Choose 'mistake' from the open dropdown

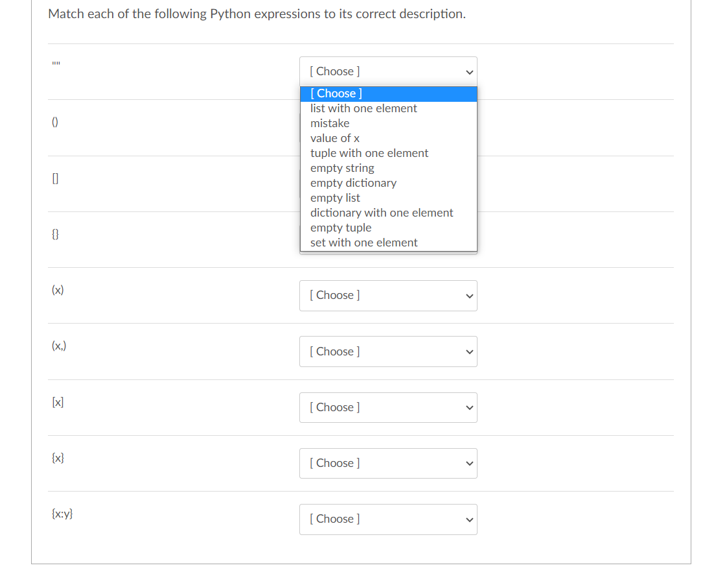pyautogui.click(x=330, y=123)
